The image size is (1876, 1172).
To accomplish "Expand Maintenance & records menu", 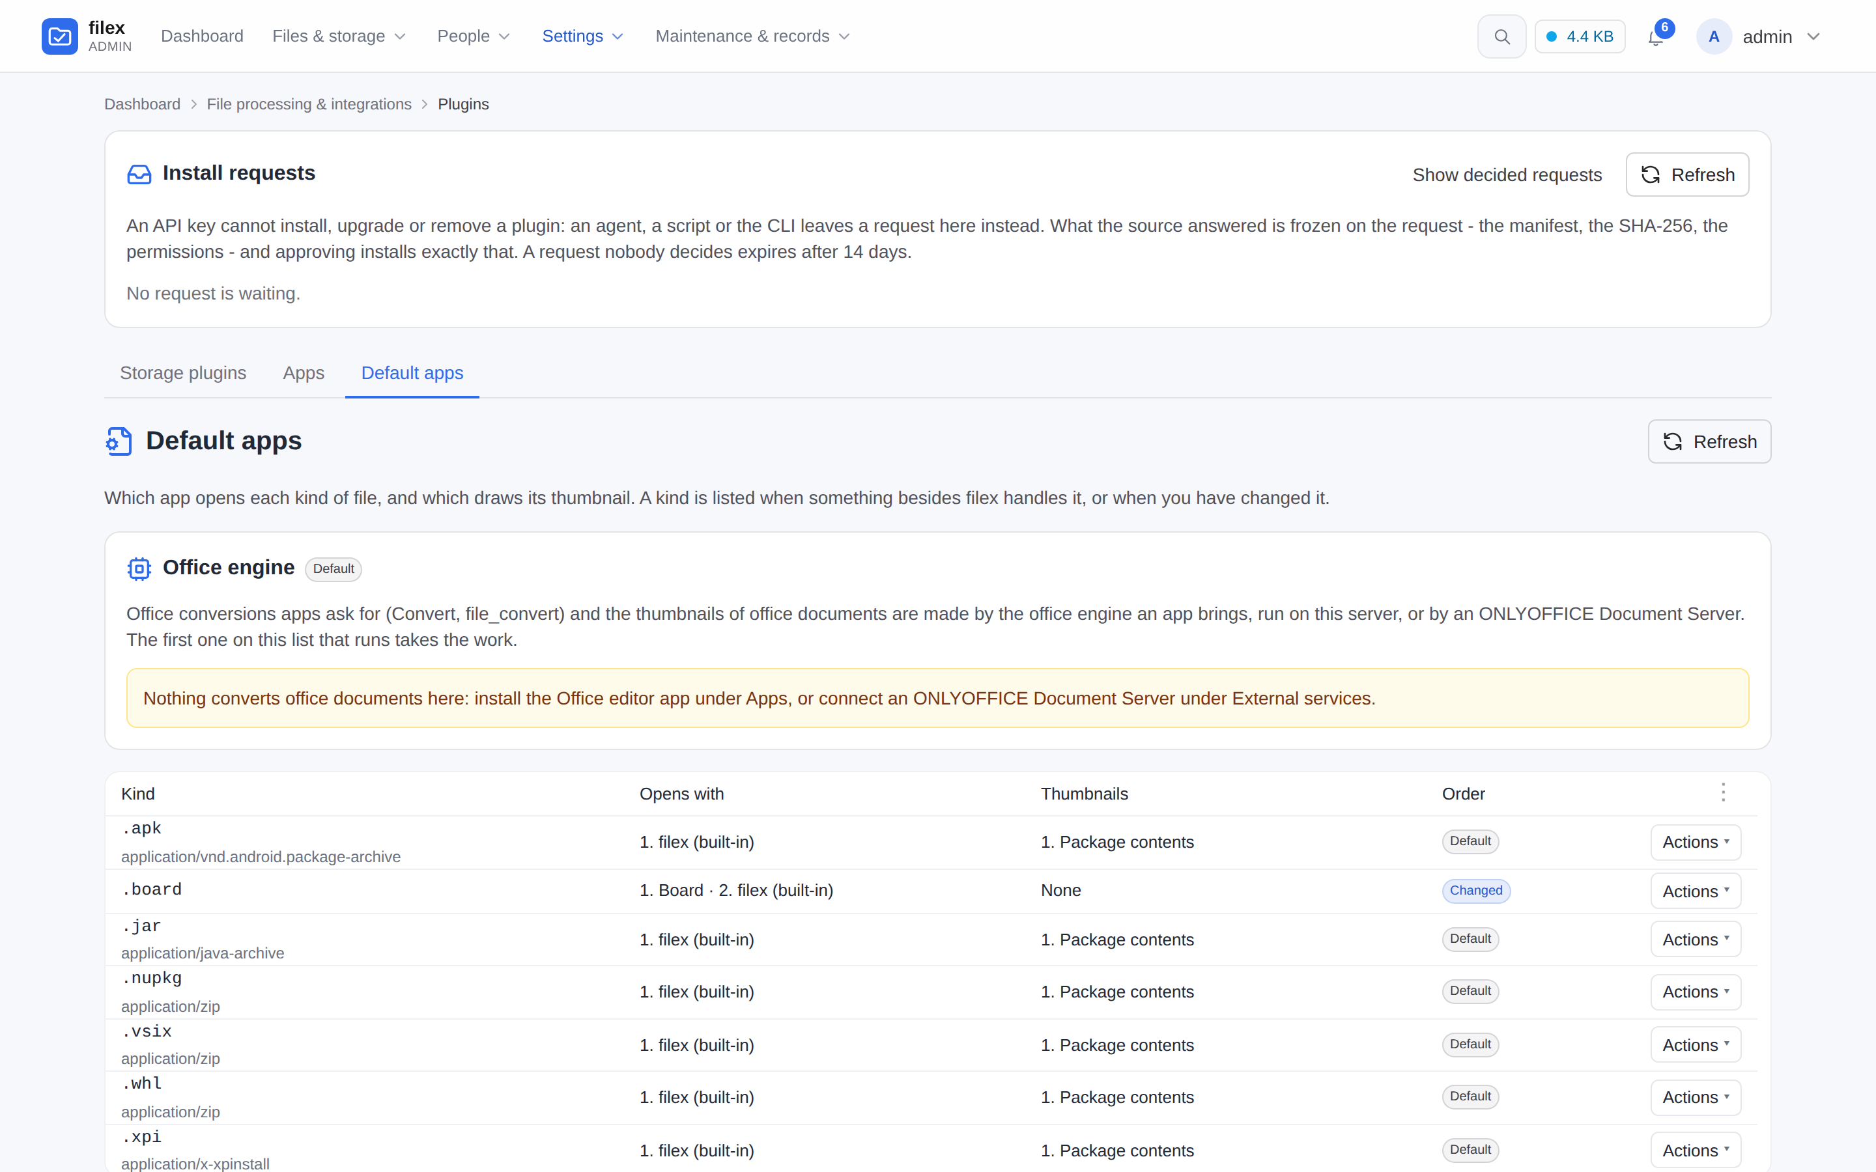I will pyautogui.click(x=753, y=36).
